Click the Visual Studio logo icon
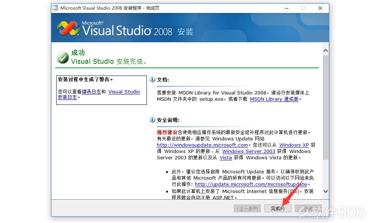 point(68,28)
